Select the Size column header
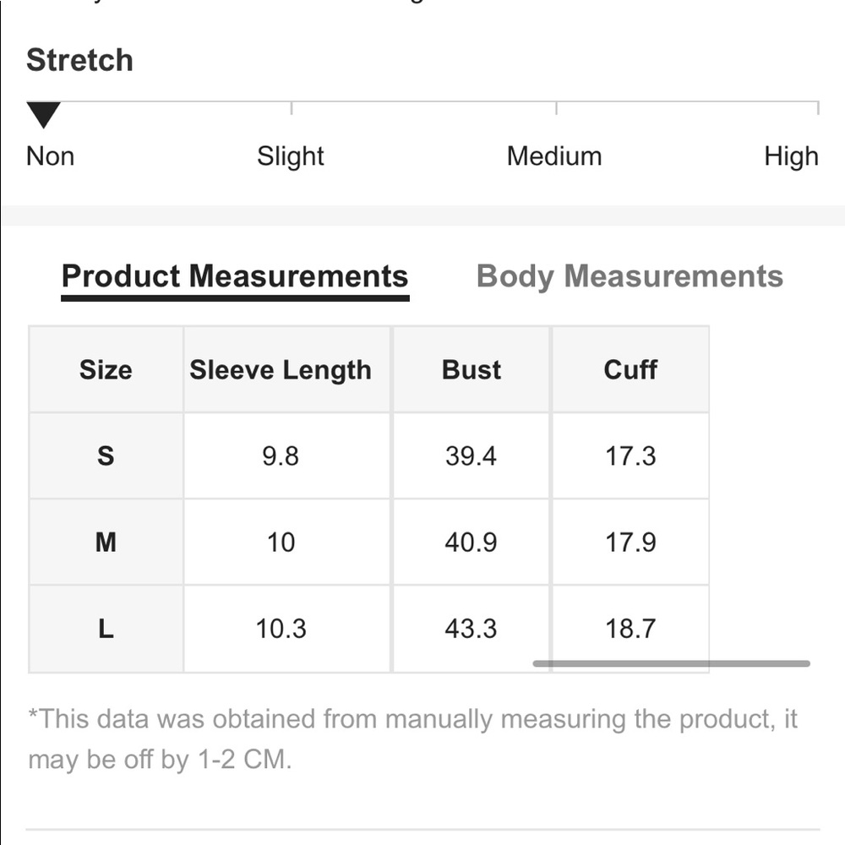 (106, 370)
